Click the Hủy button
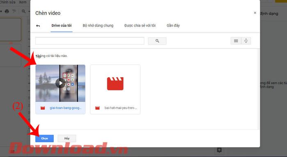287x157 pixels. click(67, 138)
